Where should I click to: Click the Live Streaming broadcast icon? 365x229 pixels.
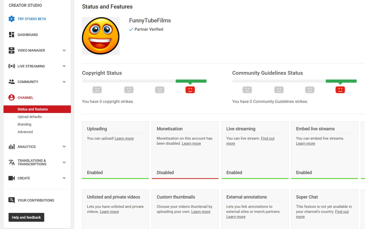12,66
